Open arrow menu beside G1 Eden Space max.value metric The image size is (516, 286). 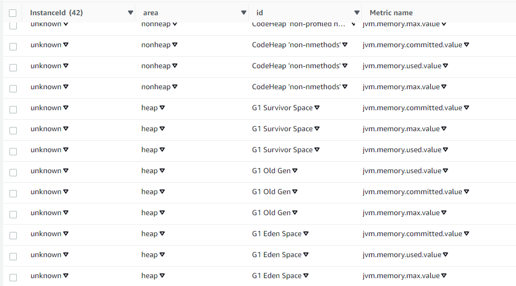click(445, 276)
